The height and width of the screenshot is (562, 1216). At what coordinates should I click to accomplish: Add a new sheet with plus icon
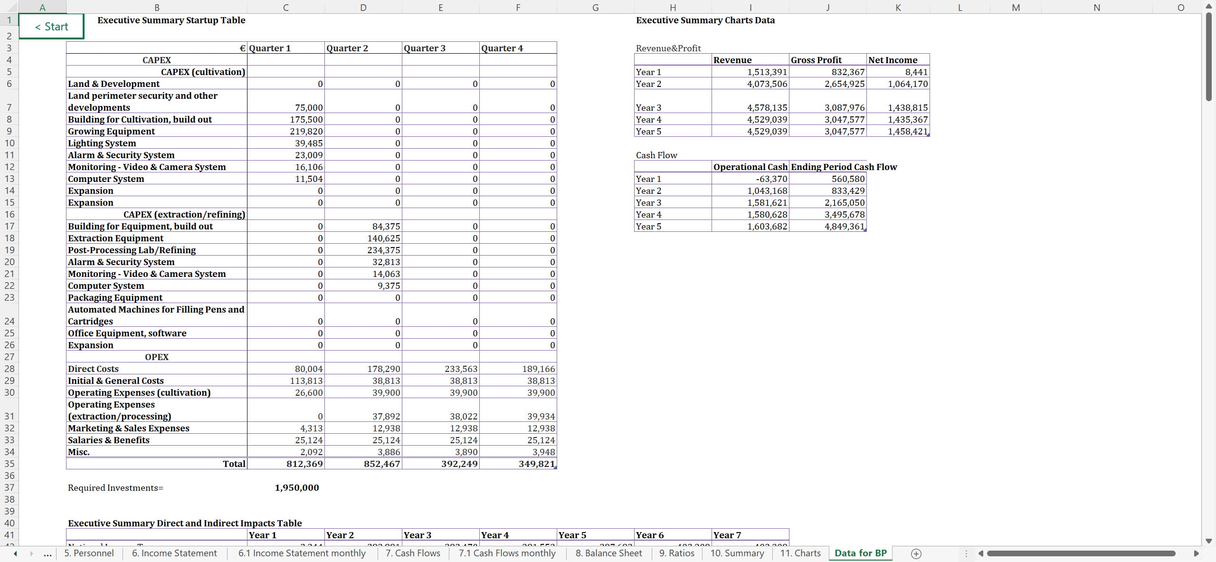[x=916, y=553]
